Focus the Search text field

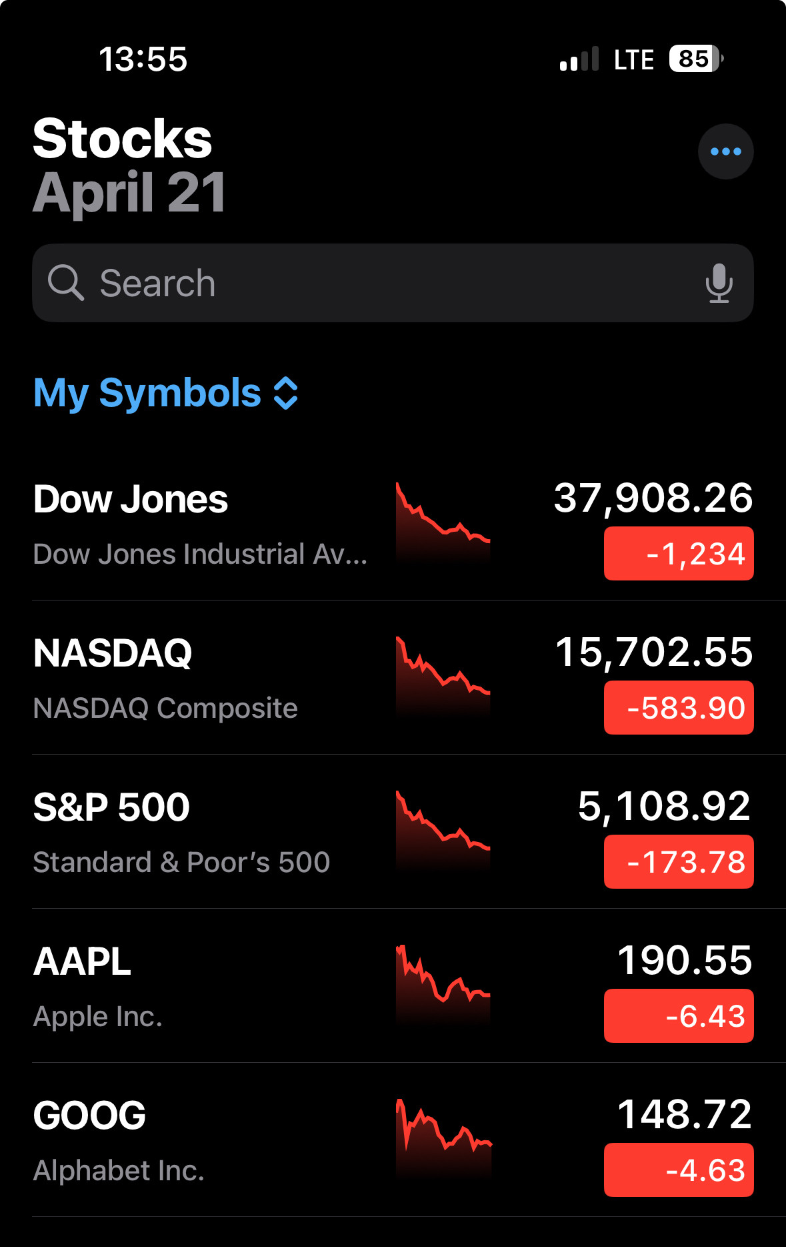[x=393, y=283]
